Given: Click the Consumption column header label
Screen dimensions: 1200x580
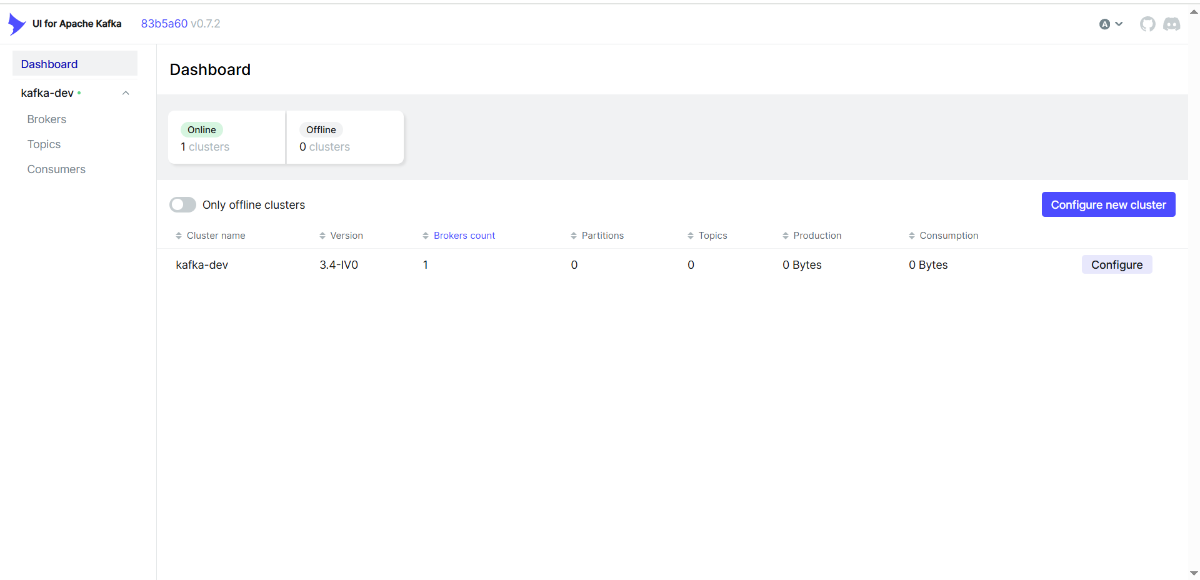Looking at the screenshot, I should tap(949, 236).
